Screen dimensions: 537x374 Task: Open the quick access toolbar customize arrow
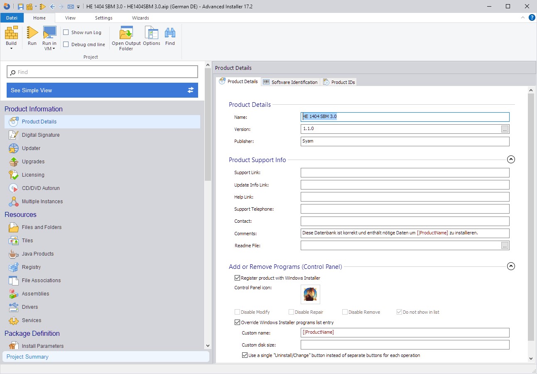(78, 7)
